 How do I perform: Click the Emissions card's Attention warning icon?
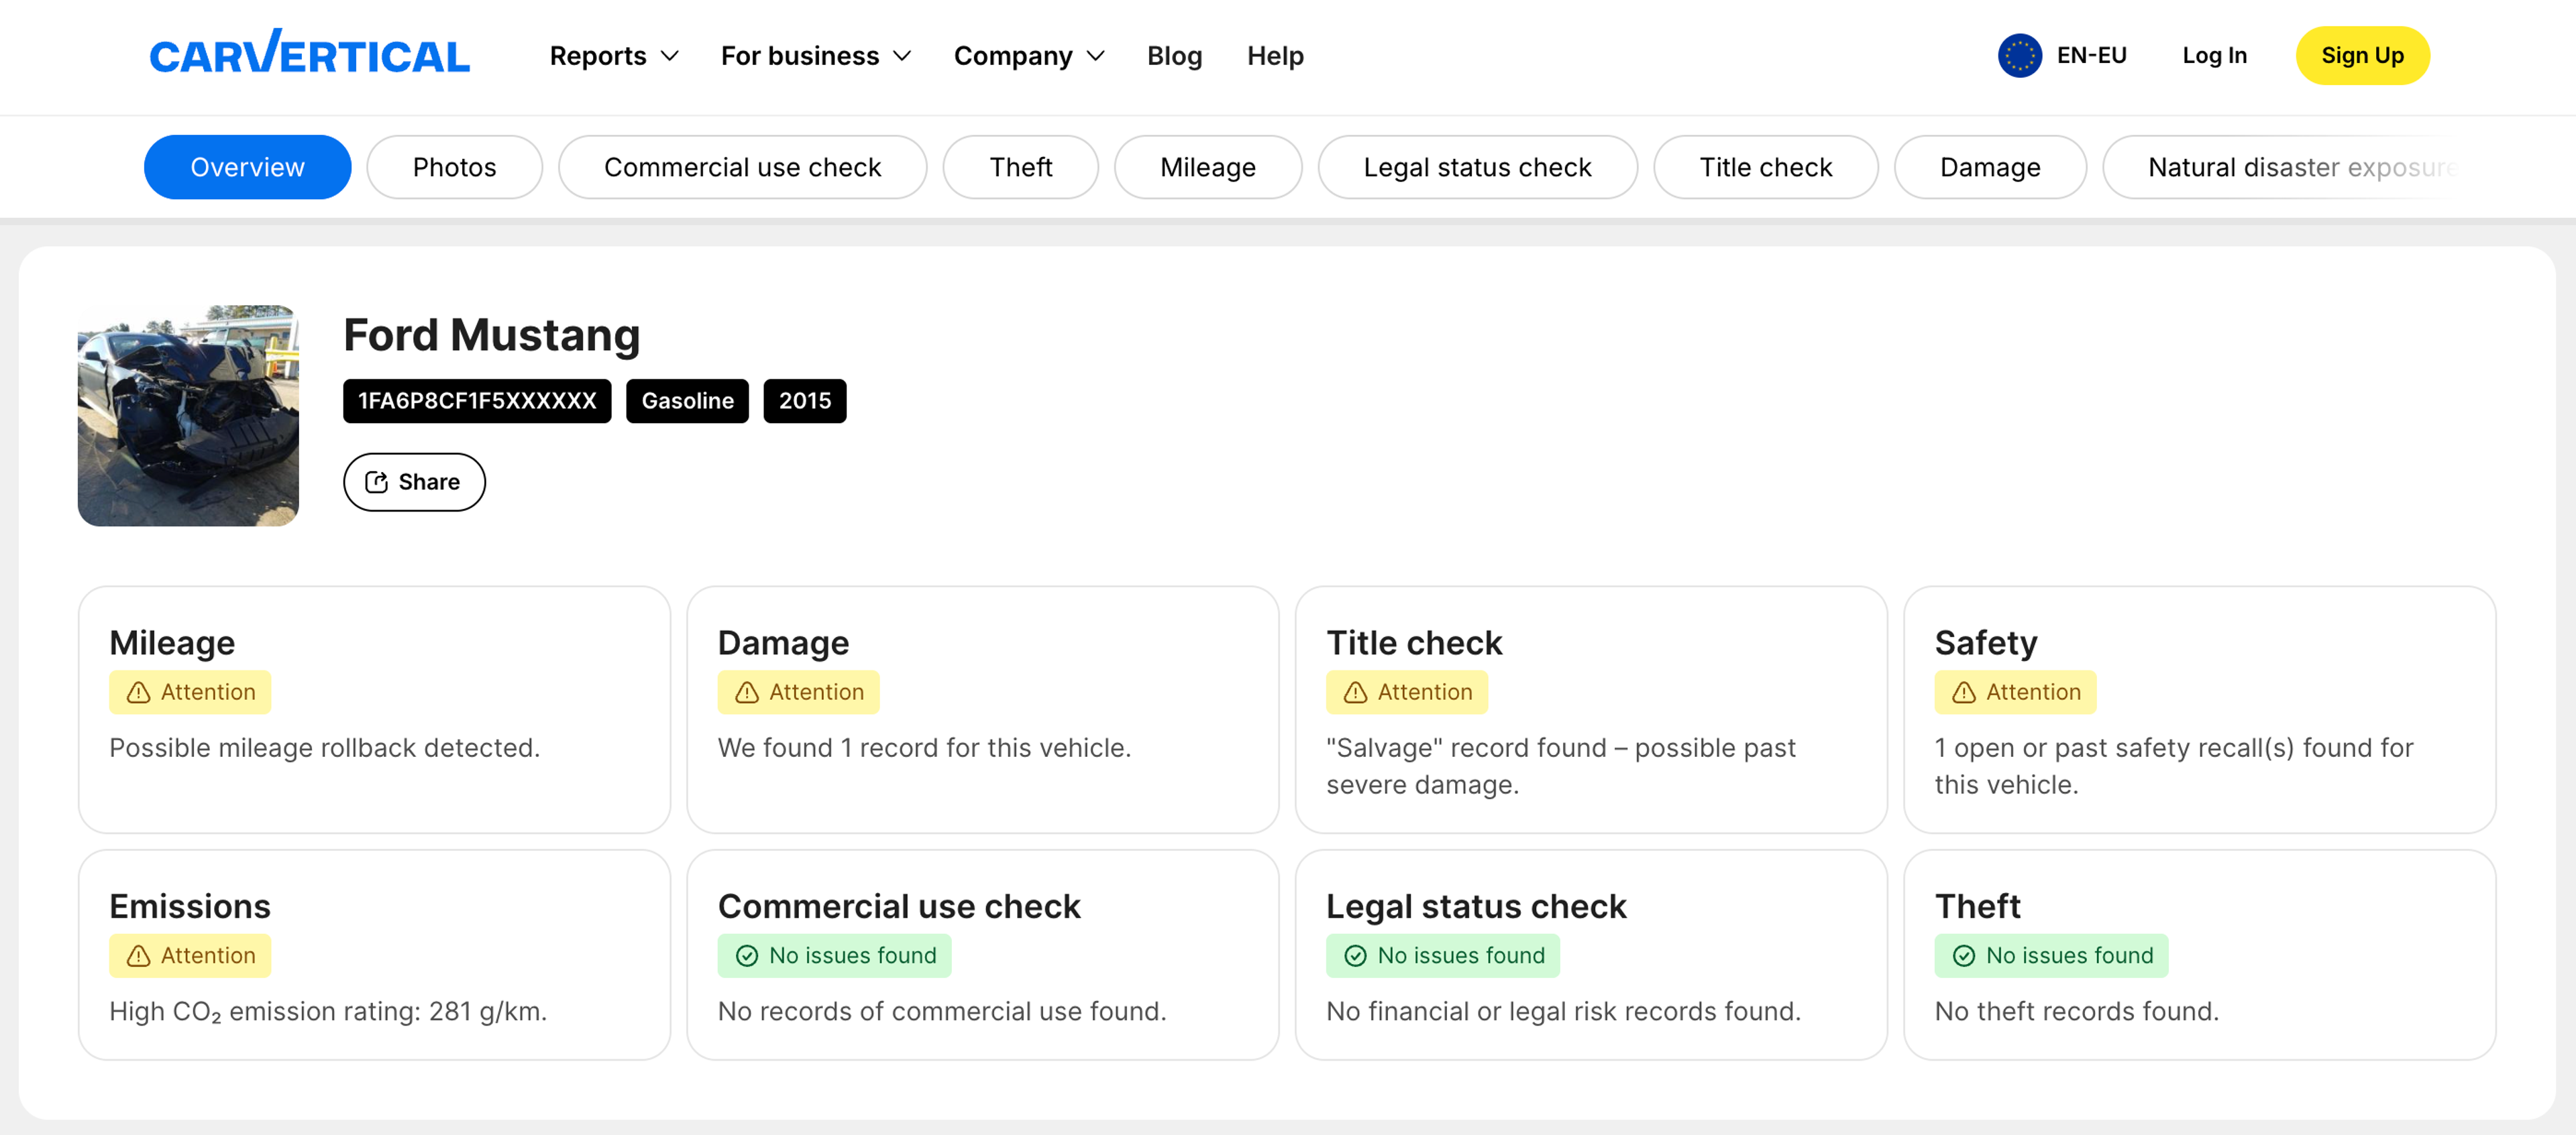click(x=138, y=956)
